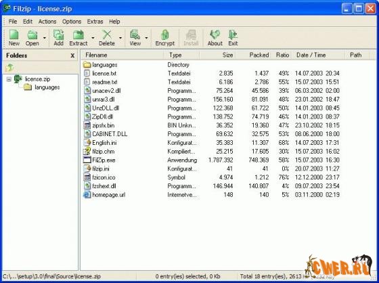Delete entries using Delete icon
This screenshot has width=379, height=283.
click(107, 35)
